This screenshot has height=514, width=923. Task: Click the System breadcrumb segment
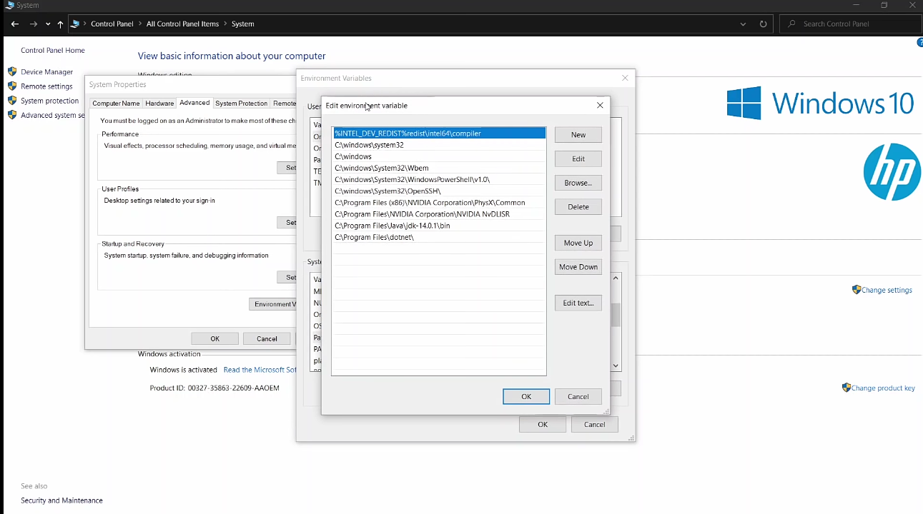242,24
